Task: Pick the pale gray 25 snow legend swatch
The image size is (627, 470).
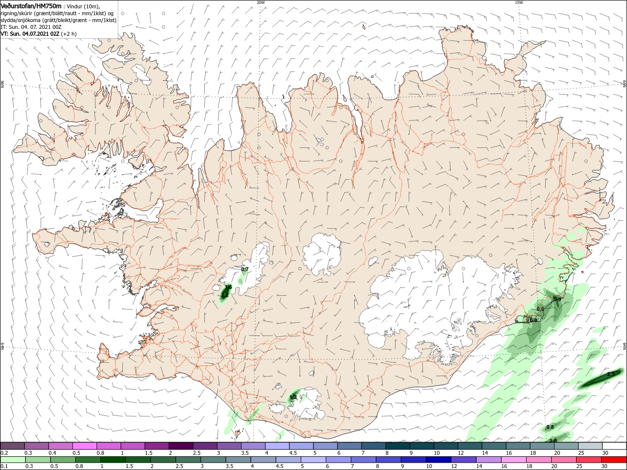Action: click(x=590, y=446)
